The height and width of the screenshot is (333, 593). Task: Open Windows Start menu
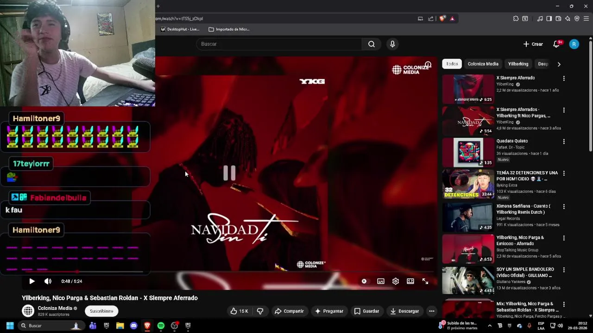(10, 326)
